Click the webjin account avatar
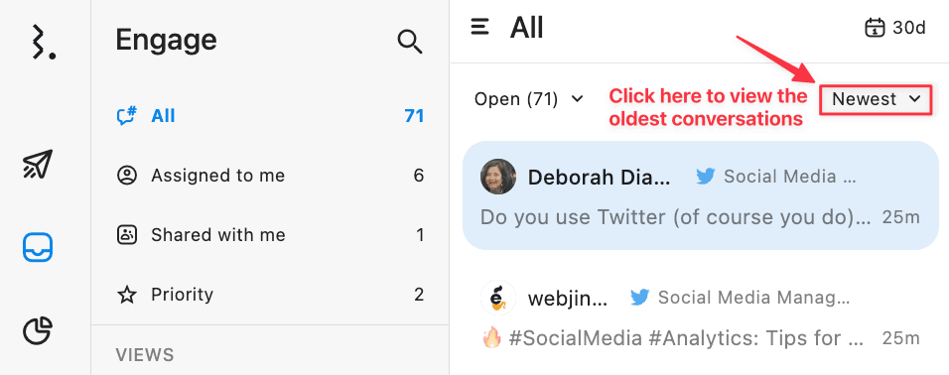 [498, 298]
